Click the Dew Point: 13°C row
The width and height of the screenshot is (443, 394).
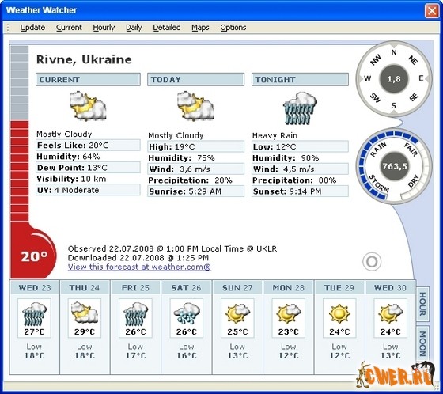(x=88, y=168)
